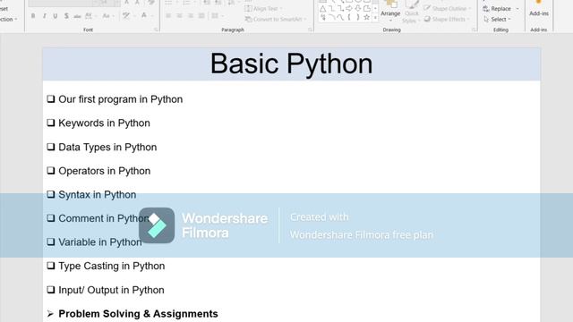
Task: Select the elbow connector shape
Action: coord(332,8)
